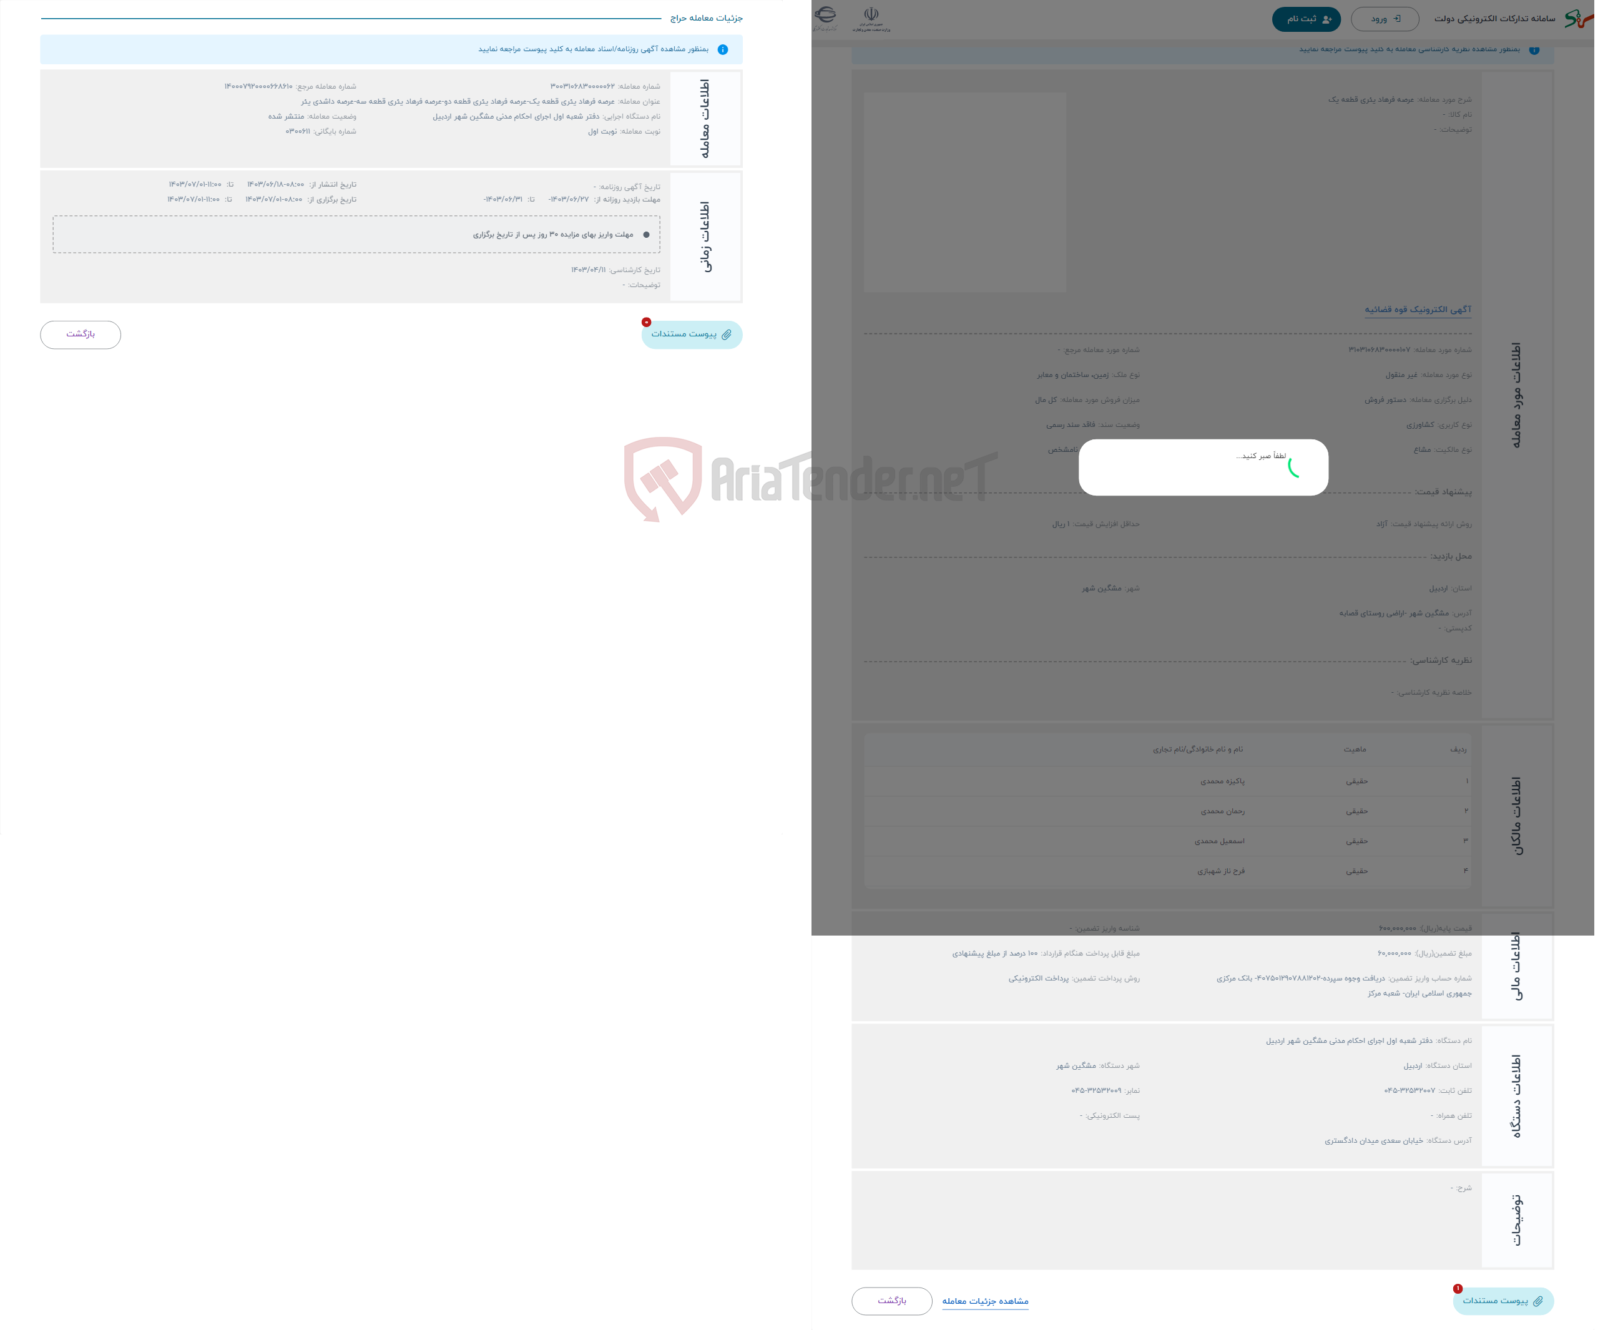Viewport: 1623px width, 1330px height.
Task: Click the نام و نام خانوادگی column header
Action: pyautogui.click(x=1198, y=750)
